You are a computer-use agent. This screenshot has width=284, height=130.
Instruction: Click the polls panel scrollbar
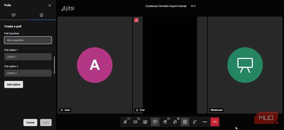(x=54, y=65)
